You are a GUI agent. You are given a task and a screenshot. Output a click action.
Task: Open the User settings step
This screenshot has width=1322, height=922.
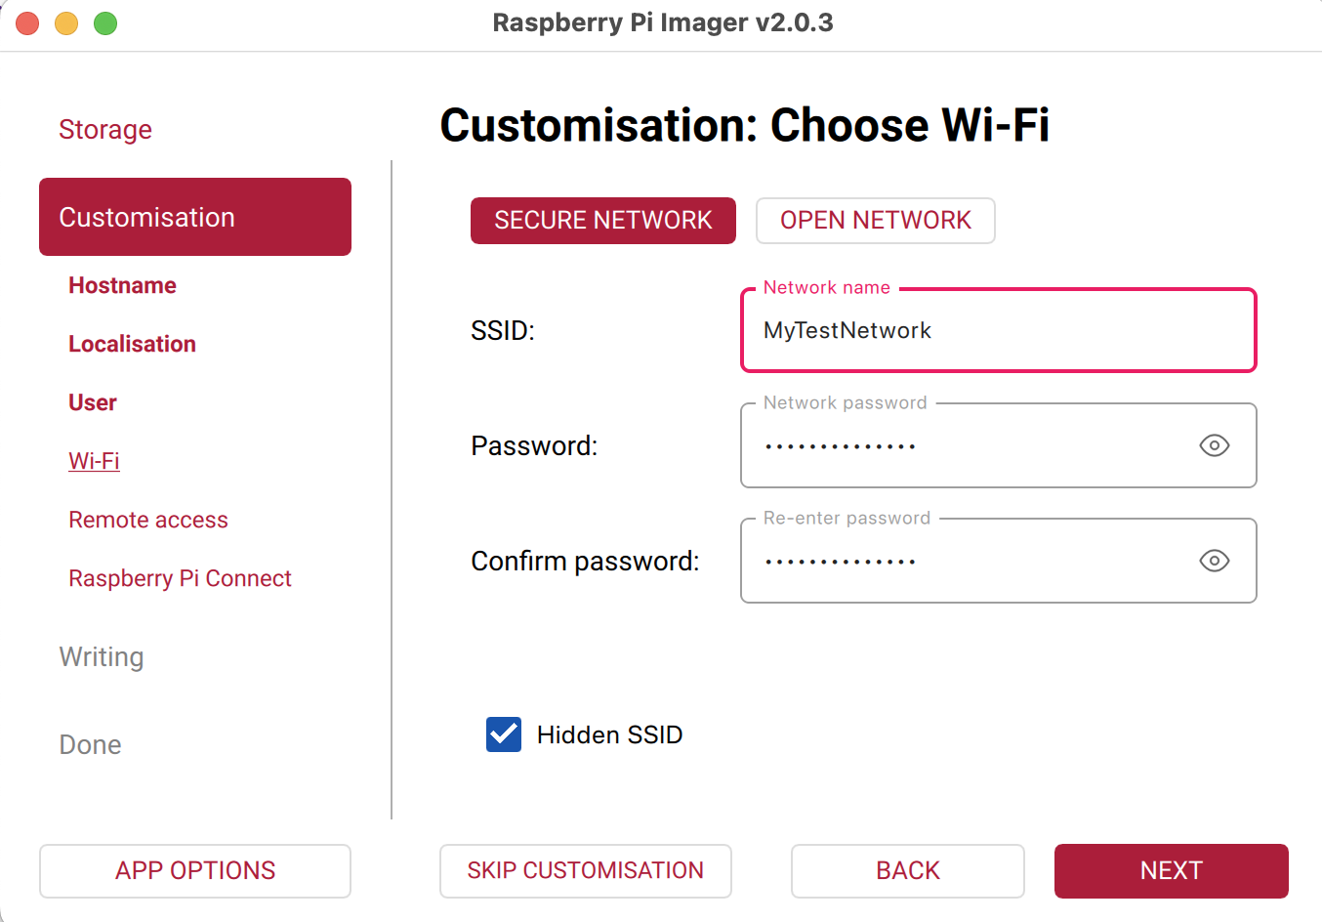tap(93, 402)
